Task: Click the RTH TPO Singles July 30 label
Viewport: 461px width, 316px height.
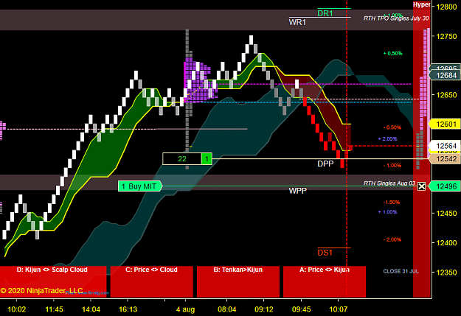Action: click(396, 18)
